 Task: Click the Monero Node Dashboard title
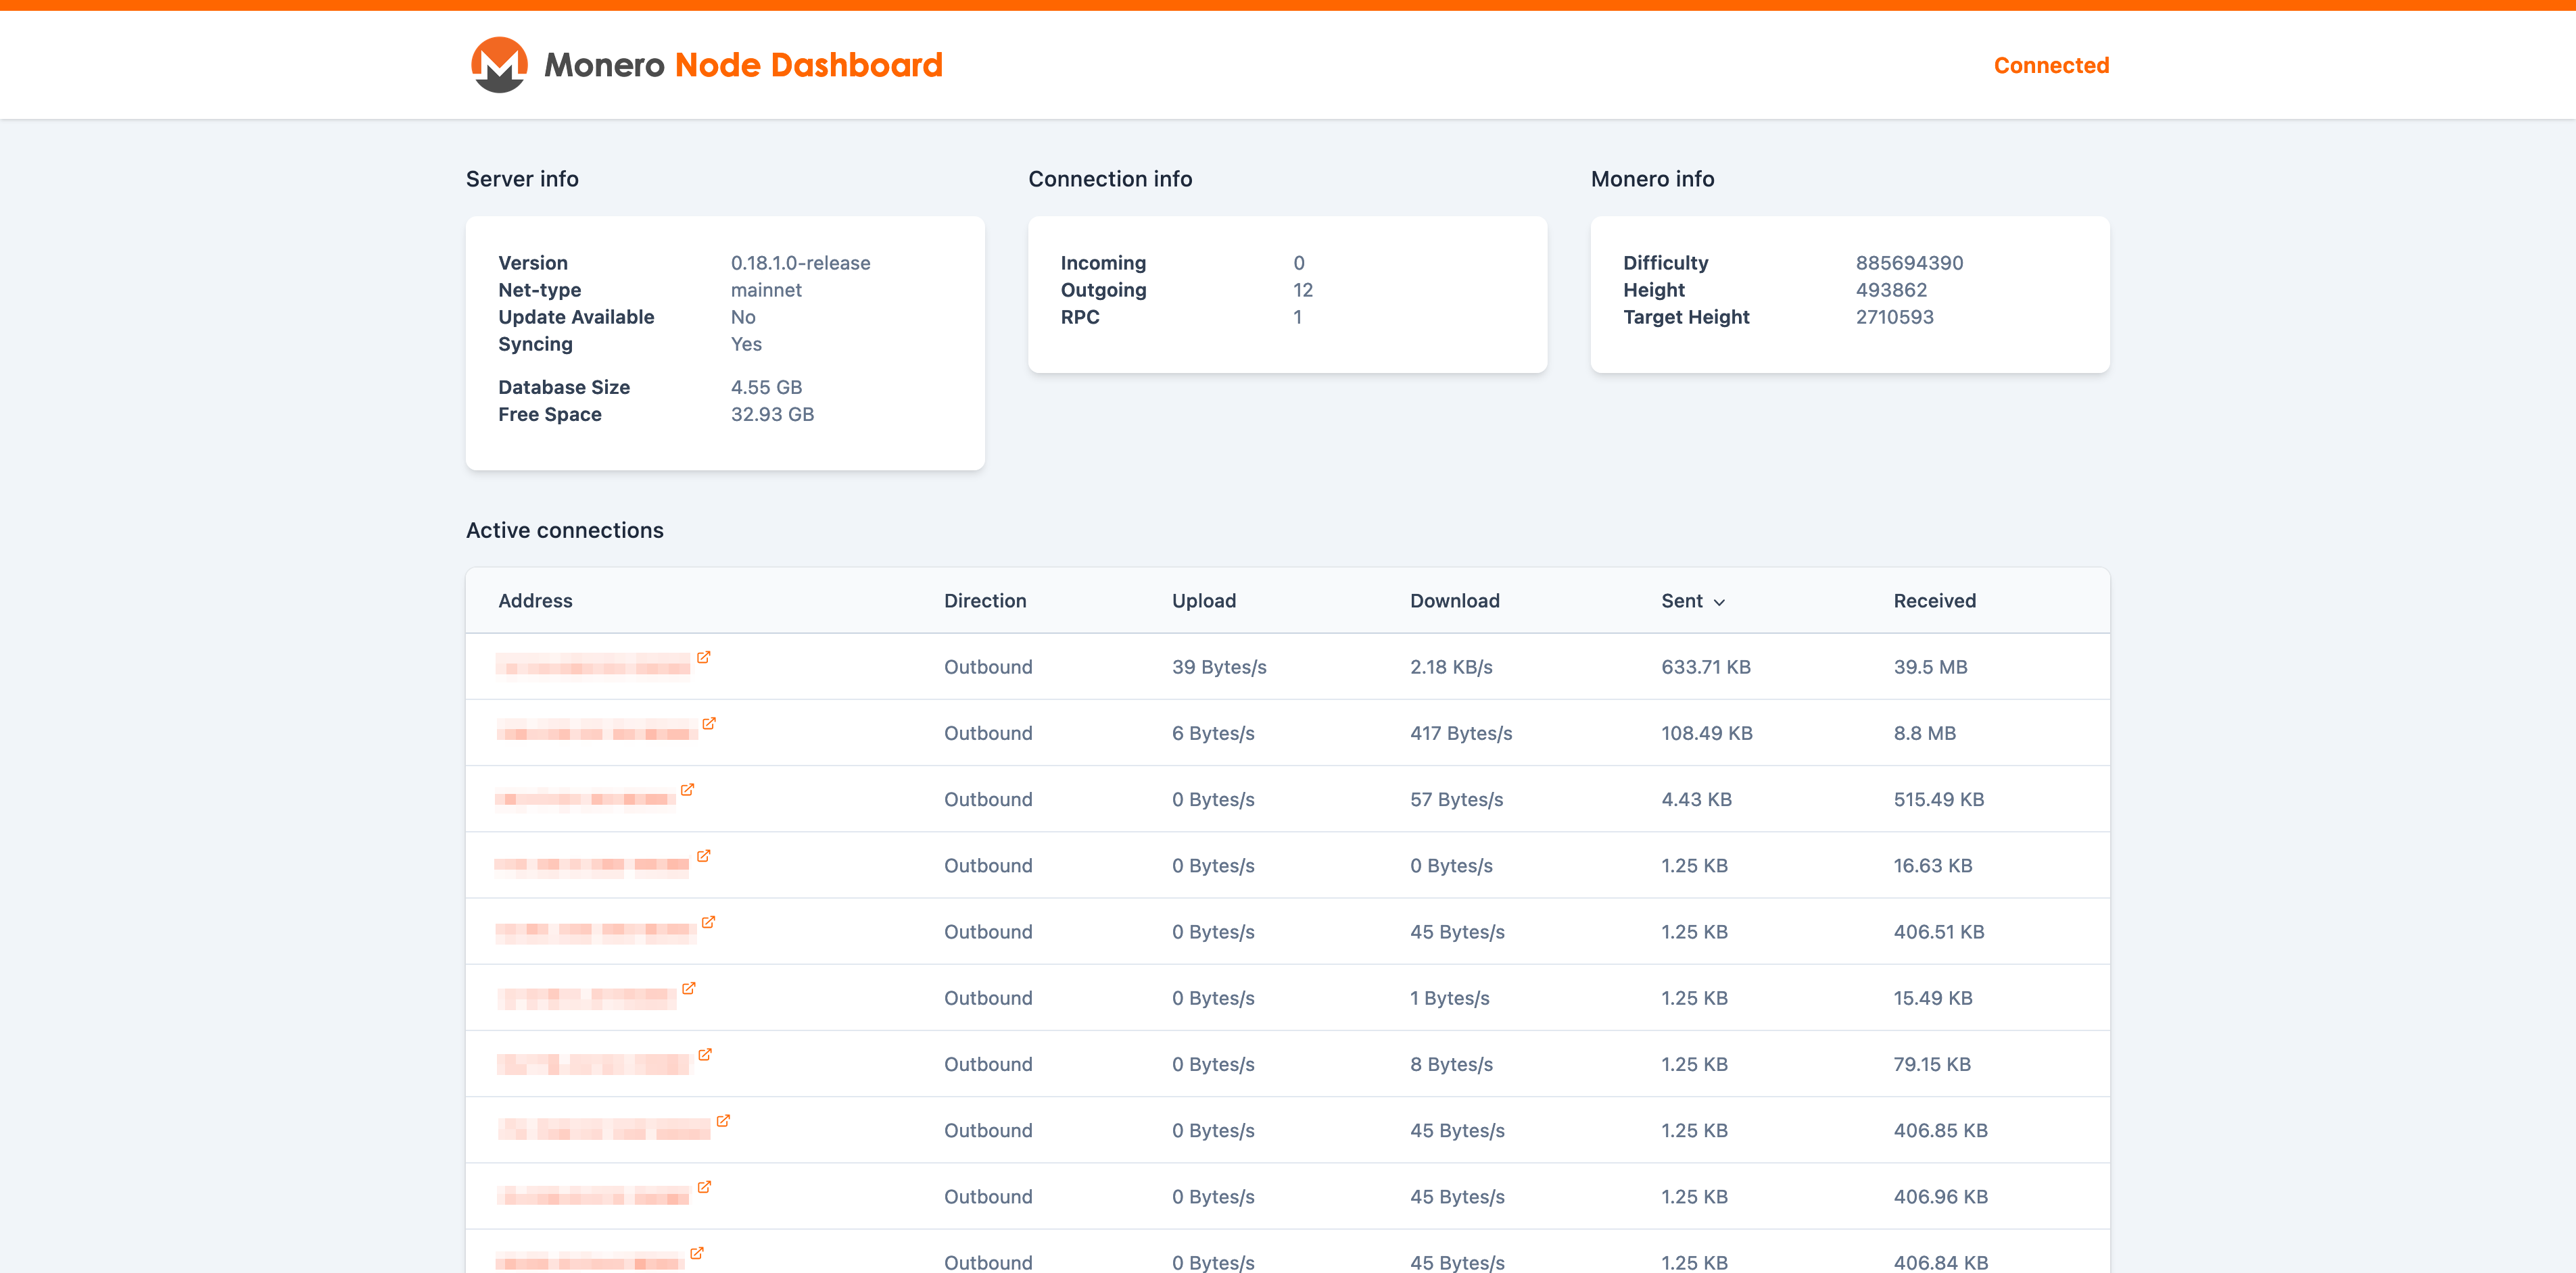pyautogui.click(x=743, y=65)
